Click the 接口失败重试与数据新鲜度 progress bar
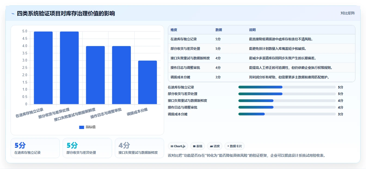 pyautogui.click(x=287, y=101)
